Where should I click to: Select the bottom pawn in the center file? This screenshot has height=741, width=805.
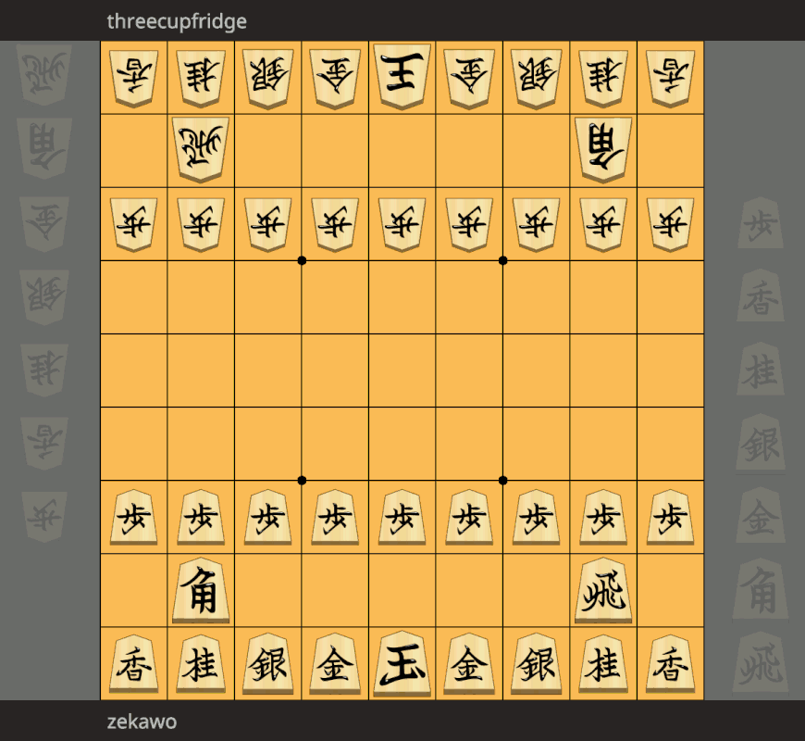402,517
